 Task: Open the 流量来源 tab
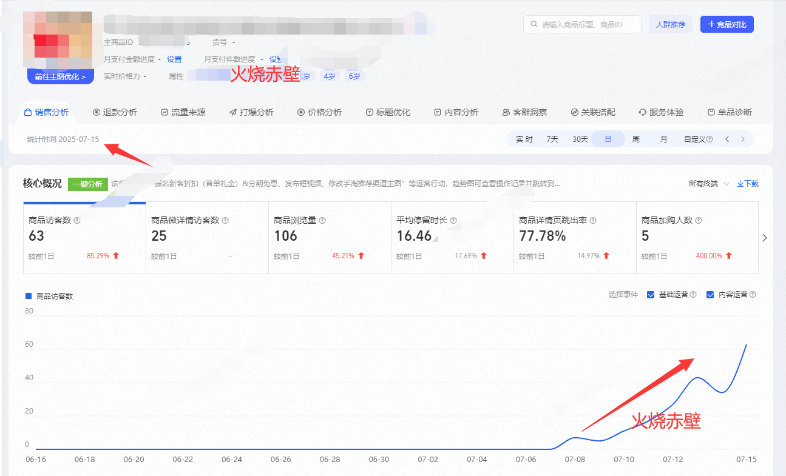(x=183, y=112)
